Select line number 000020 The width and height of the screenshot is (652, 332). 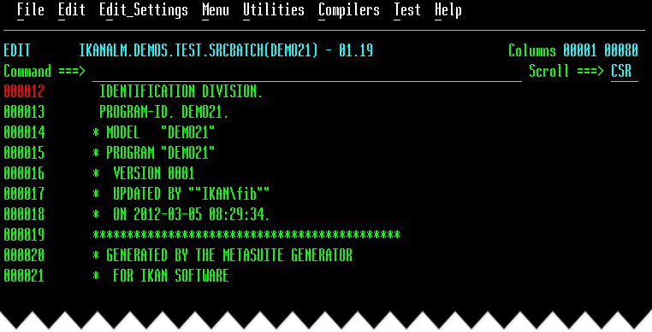point(24,256)
